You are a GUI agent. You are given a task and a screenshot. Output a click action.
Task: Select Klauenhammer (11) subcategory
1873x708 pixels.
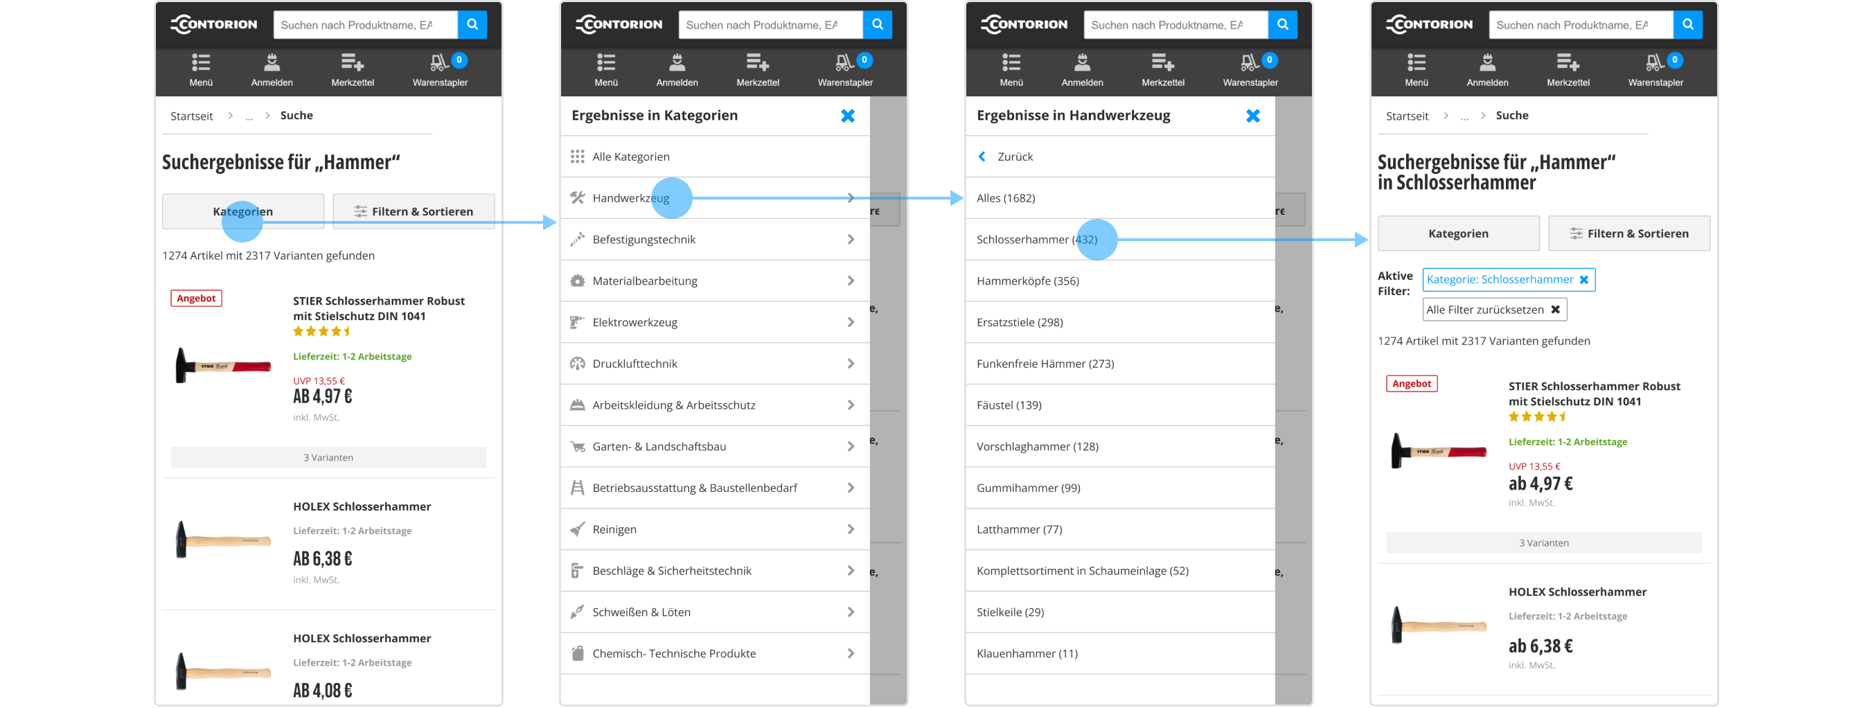pos(1120,653)
